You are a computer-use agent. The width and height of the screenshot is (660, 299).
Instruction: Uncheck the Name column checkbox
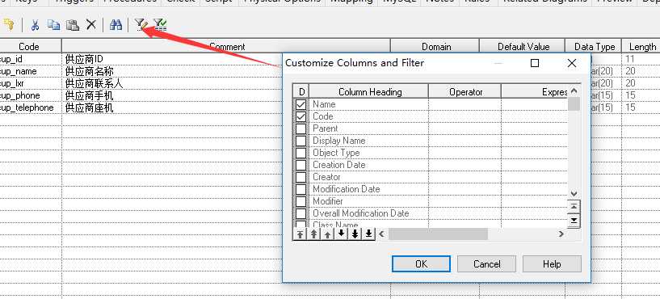(301, 104)
